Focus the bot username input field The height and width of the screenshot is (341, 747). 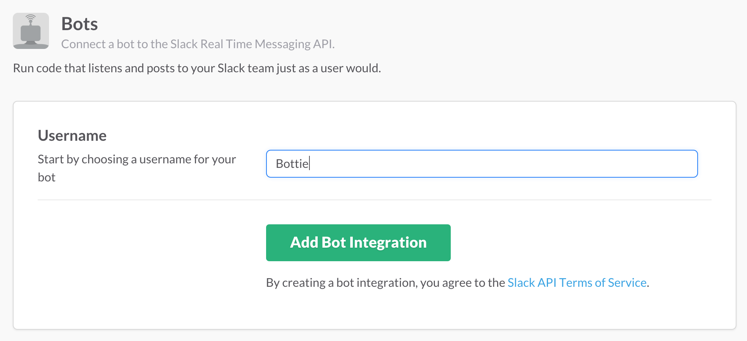pos(482,164)
